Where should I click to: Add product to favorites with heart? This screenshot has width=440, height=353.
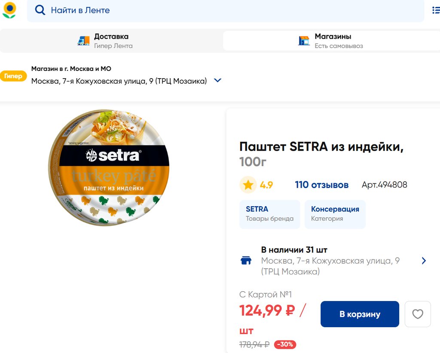point(418,314)
